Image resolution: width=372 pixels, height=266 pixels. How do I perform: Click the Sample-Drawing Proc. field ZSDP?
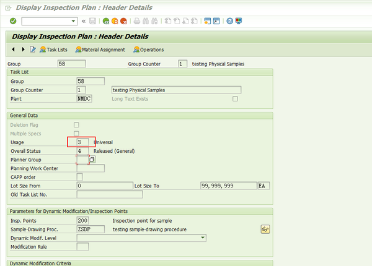(91, 229)
